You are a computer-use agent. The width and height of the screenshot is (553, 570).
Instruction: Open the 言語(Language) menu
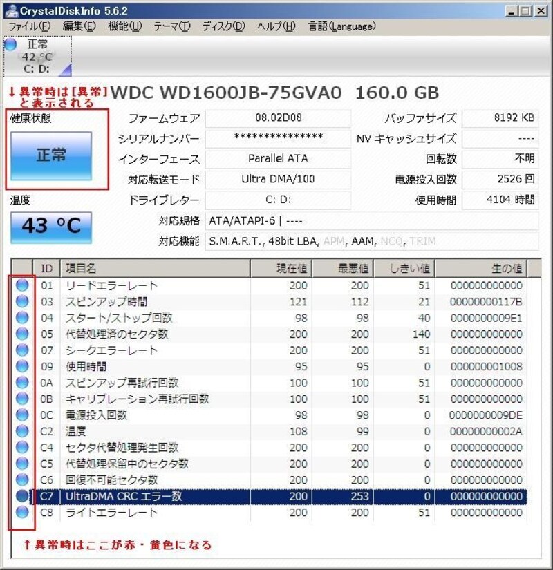341,26
